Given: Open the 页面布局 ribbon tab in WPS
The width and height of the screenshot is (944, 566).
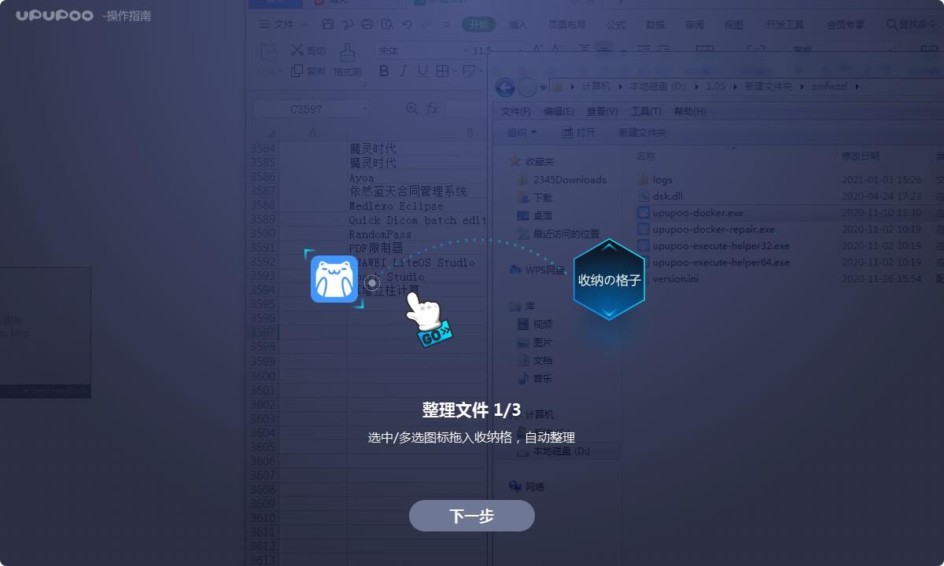Looking at the screenshot, I should click(x=567, y=24).
